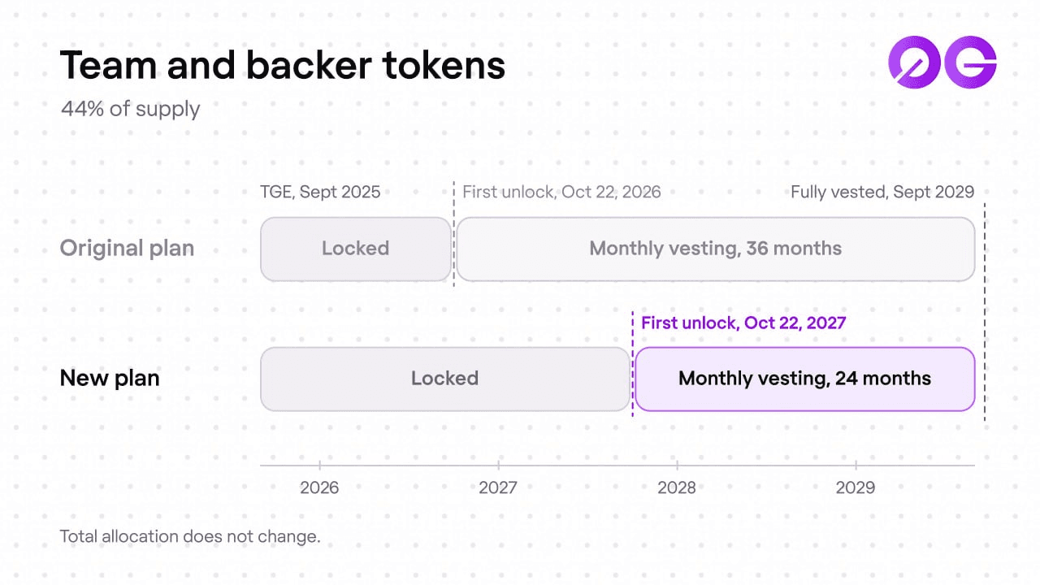Click the 2027 tick on the timeline axis
The height and width of the screenshot is (585, 1040).
[498, 466]
